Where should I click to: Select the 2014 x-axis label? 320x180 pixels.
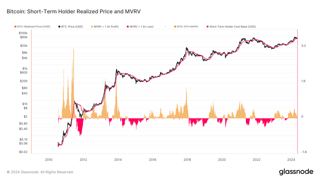[x=118, y=160]
